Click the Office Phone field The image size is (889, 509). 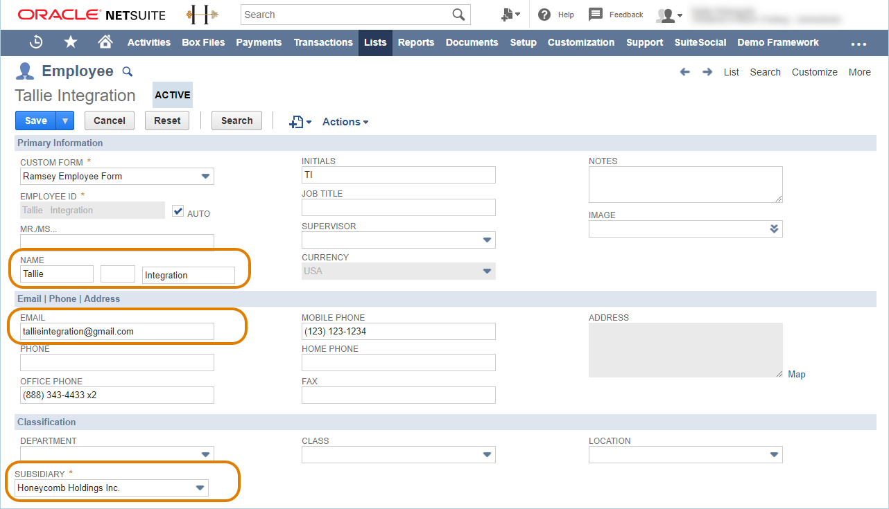[117, 395]
